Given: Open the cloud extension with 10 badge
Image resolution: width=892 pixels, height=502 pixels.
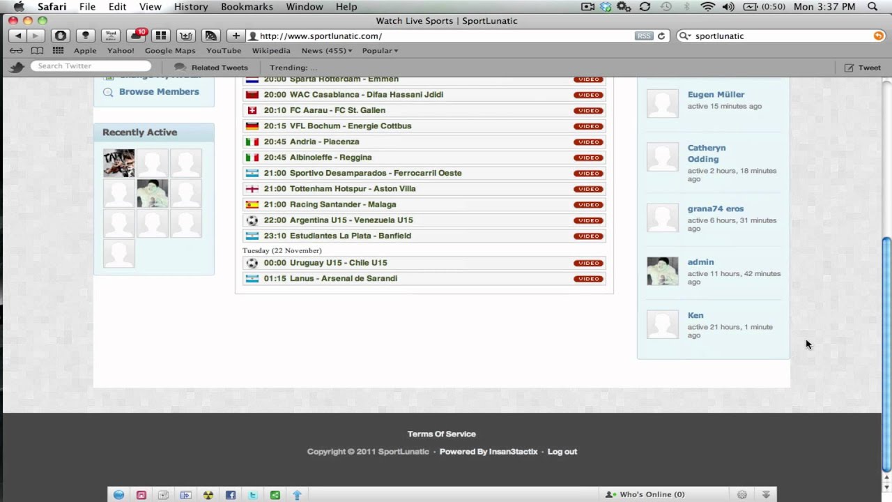Looking at the screenshot, I should (x=136, y=36).
